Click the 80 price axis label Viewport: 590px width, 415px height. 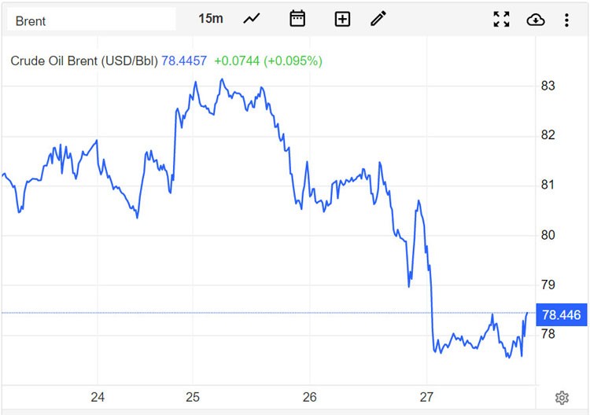pyautogui.click(x=548, y=235)
